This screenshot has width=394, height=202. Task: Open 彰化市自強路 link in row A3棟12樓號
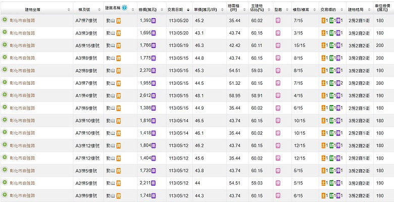22,146
